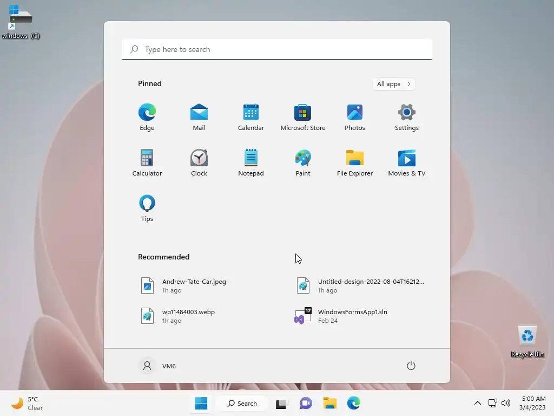Open Task View on the taskbar
The height and width of the screenshot is (416, 554).
pos(281,403)
